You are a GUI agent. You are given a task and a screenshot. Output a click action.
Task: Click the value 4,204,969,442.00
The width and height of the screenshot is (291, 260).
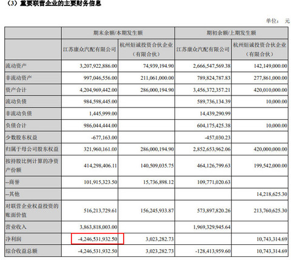coord(98,89)
